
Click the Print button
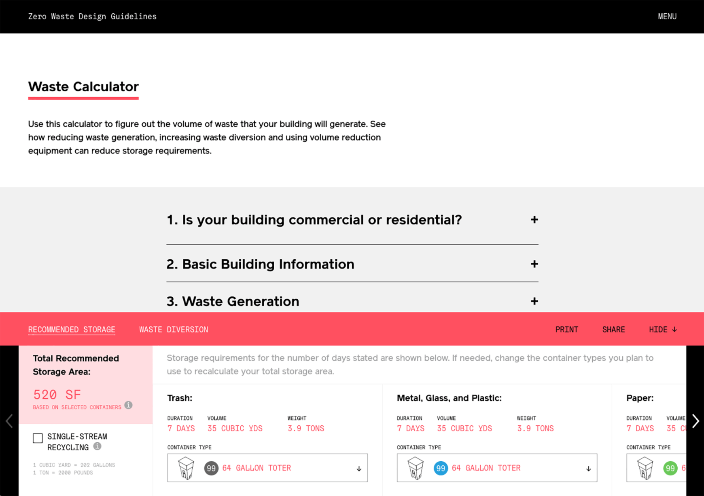coord(566,330)
